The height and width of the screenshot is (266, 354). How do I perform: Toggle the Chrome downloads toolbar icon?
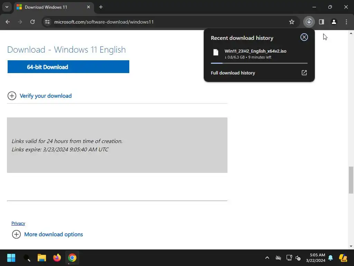click(309, 22)
